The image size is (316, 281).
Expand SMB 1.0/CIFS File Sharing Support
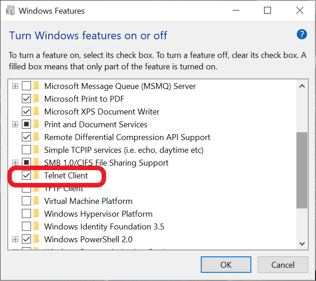15,163
